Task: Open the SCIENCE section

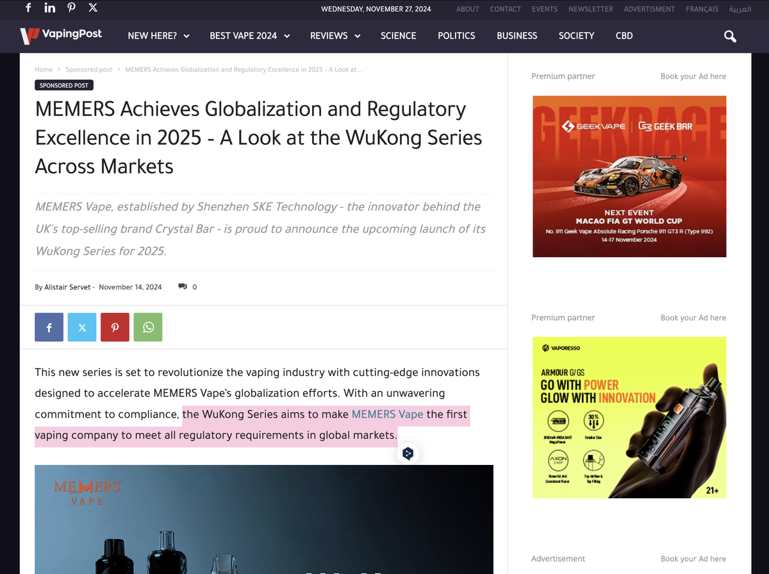Action: coord(399,36)
